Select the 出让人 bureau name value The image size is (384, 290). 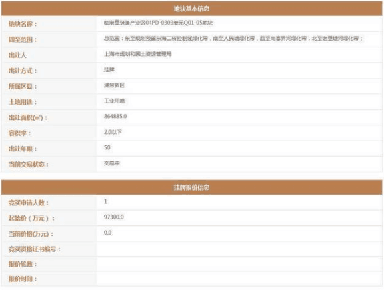(x=137, y=54)
